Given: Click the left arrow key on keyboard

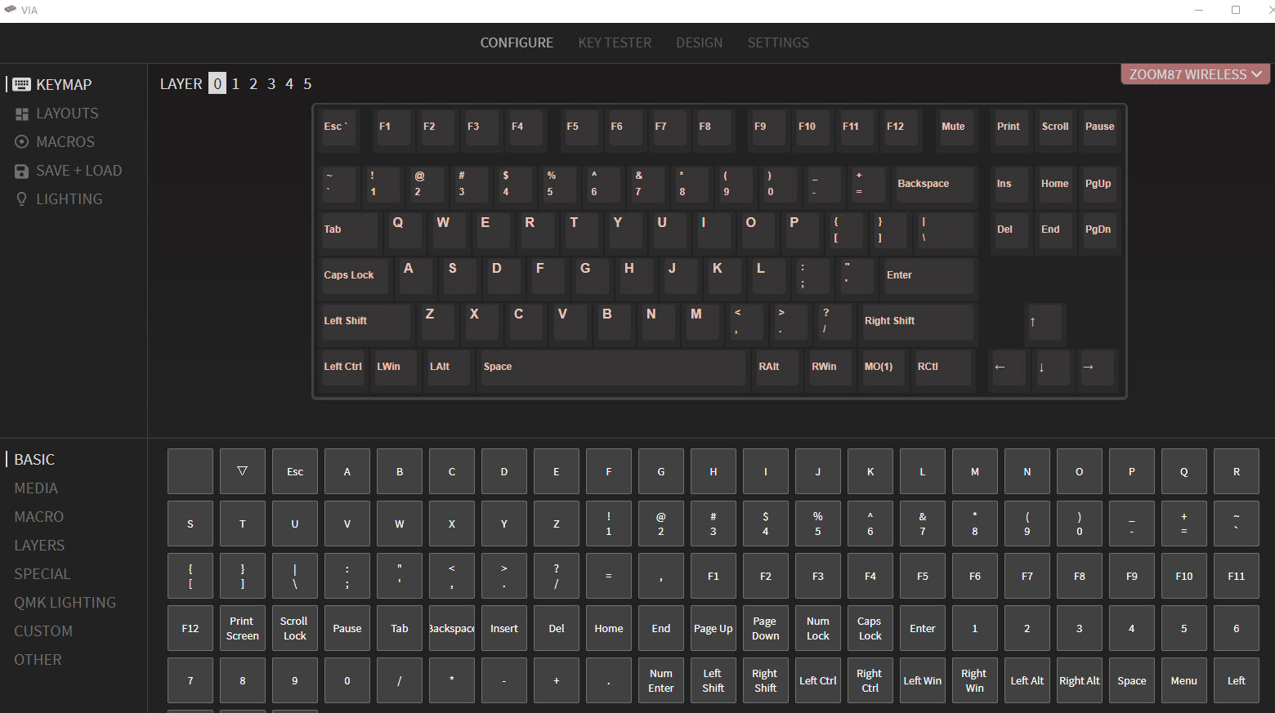Looking at the screenshot, I should 1006,368.
